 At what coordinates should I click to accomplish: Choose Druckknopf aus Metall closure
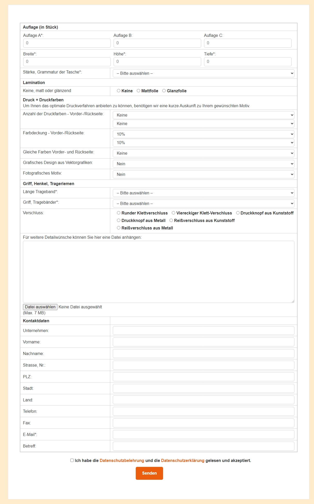pos(118,220)
